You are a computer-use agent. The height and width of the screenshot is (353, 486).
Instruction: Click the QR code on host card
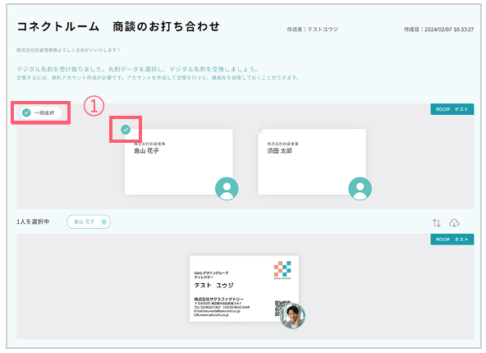tap(282, 308)
